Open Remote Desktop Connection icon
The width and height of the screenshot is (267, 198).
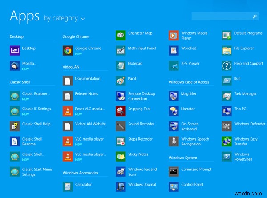(x=121, y=96)
